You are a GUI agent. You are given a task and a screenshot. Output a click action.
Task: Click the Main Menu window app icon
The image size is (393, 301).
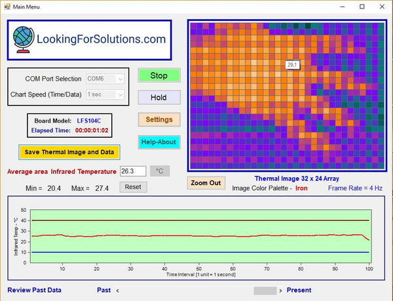tap(7, 7)
